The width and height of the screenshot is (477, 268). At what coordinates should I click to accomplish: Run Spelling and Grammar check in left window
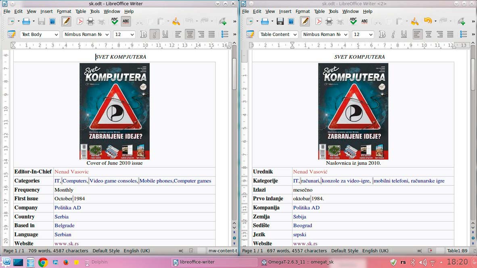click(114, 21)
